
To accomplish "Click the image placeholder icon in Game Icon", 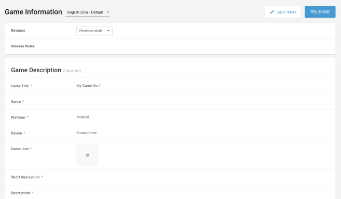I will 87,155.
